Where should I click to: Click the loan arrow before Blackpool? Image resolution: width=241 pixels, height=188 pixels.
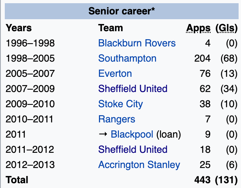point(103,134)
